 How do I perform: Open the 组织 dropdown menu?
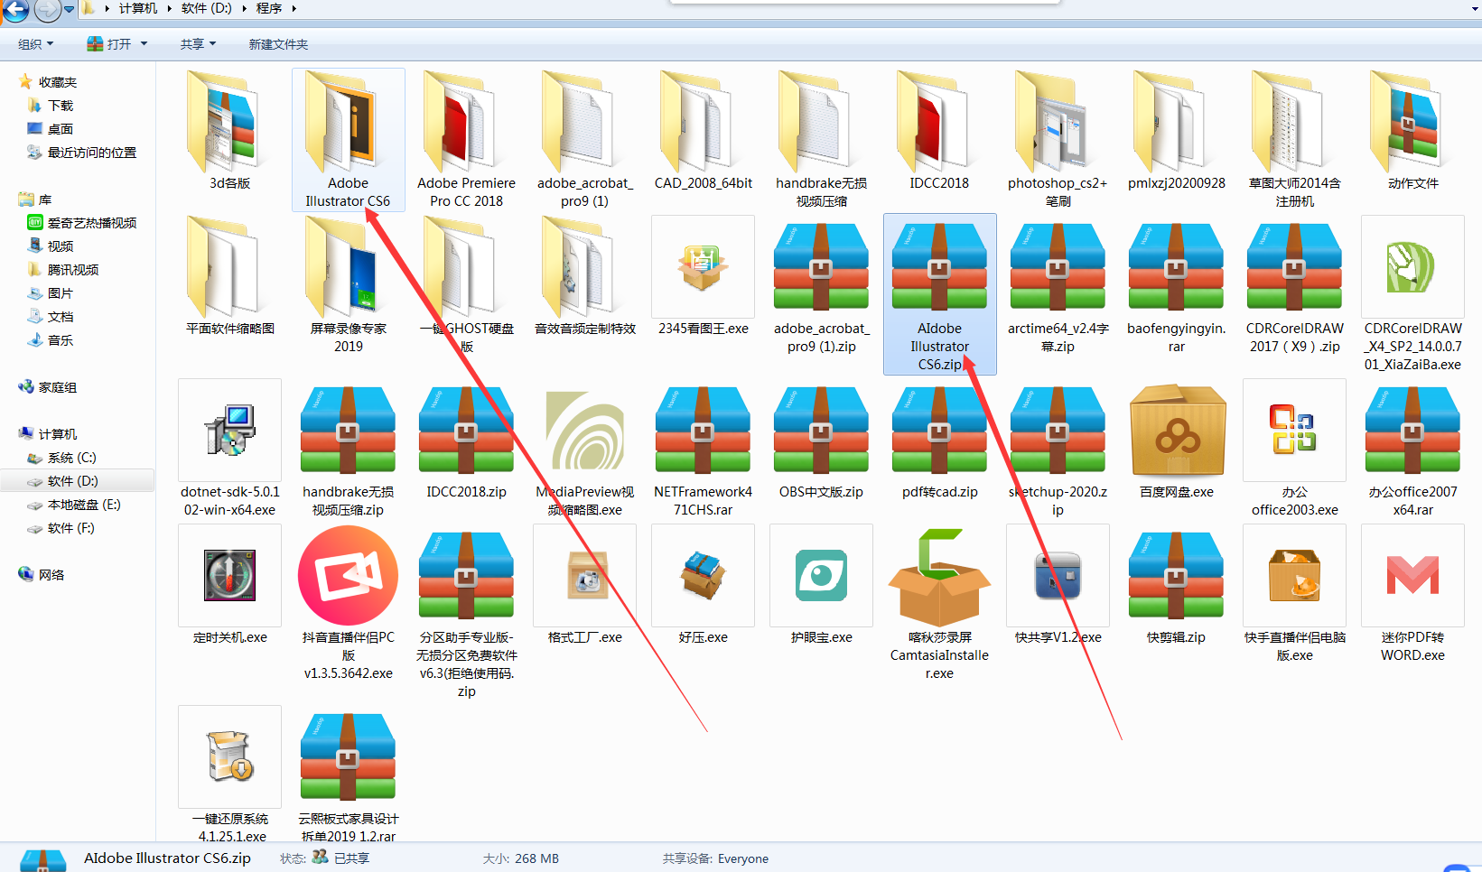pos(36,44)
